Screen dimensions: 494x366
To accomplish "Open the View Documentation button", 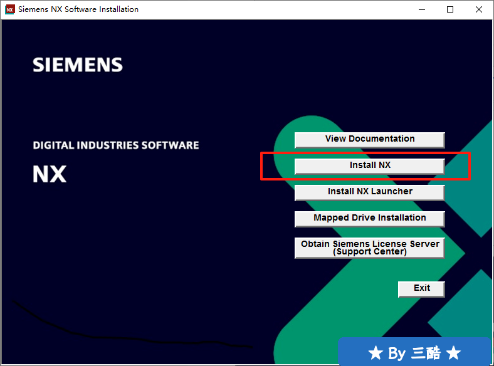I will pos(369,140).
